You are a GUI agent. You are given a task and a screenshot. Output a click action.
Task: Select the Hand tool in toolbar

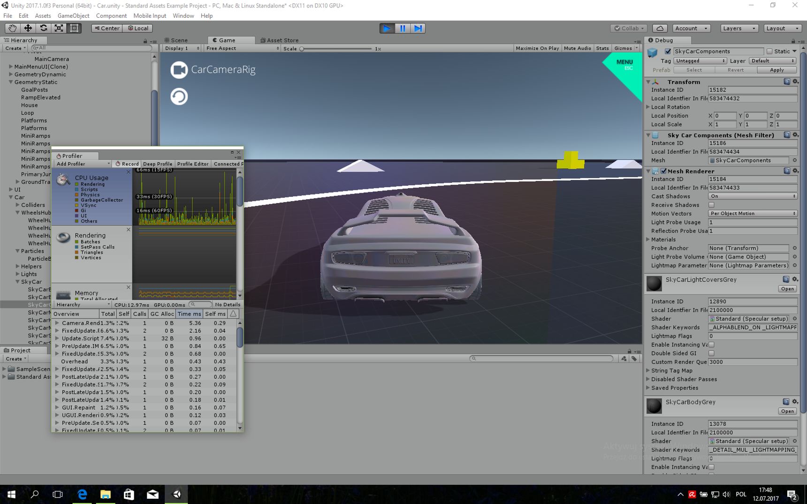coord(12,28)
